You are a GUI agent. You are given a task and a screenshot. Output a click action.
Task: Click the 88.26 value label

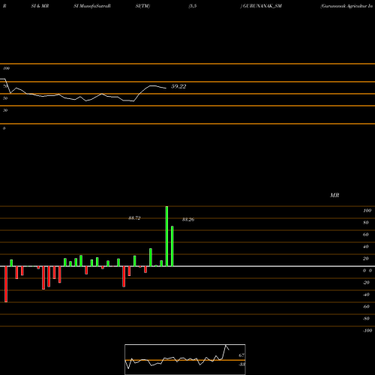pos(188,220)
